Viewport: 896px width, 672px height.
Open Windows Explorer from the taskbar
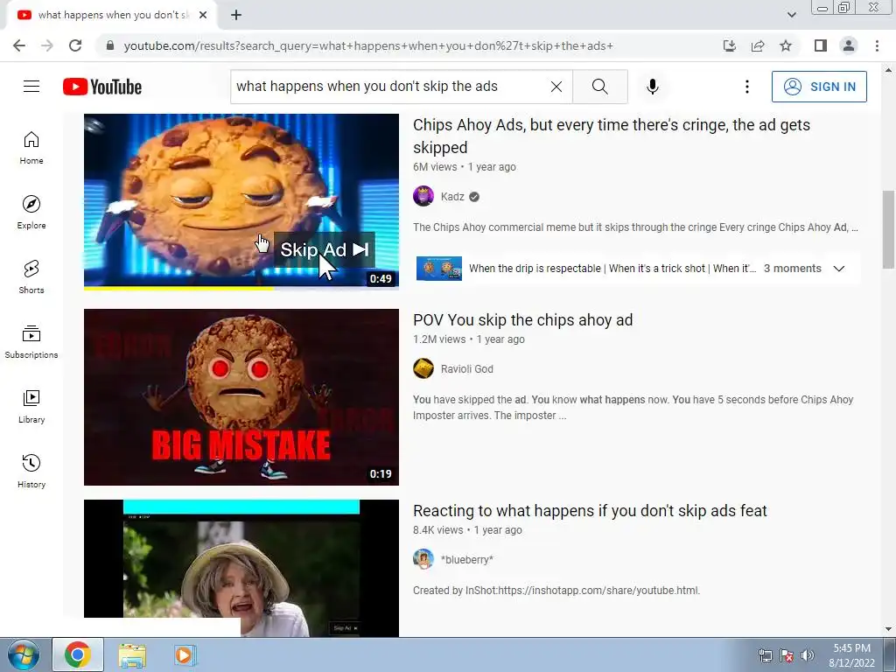pyautogui.click(x=132, y=654)
